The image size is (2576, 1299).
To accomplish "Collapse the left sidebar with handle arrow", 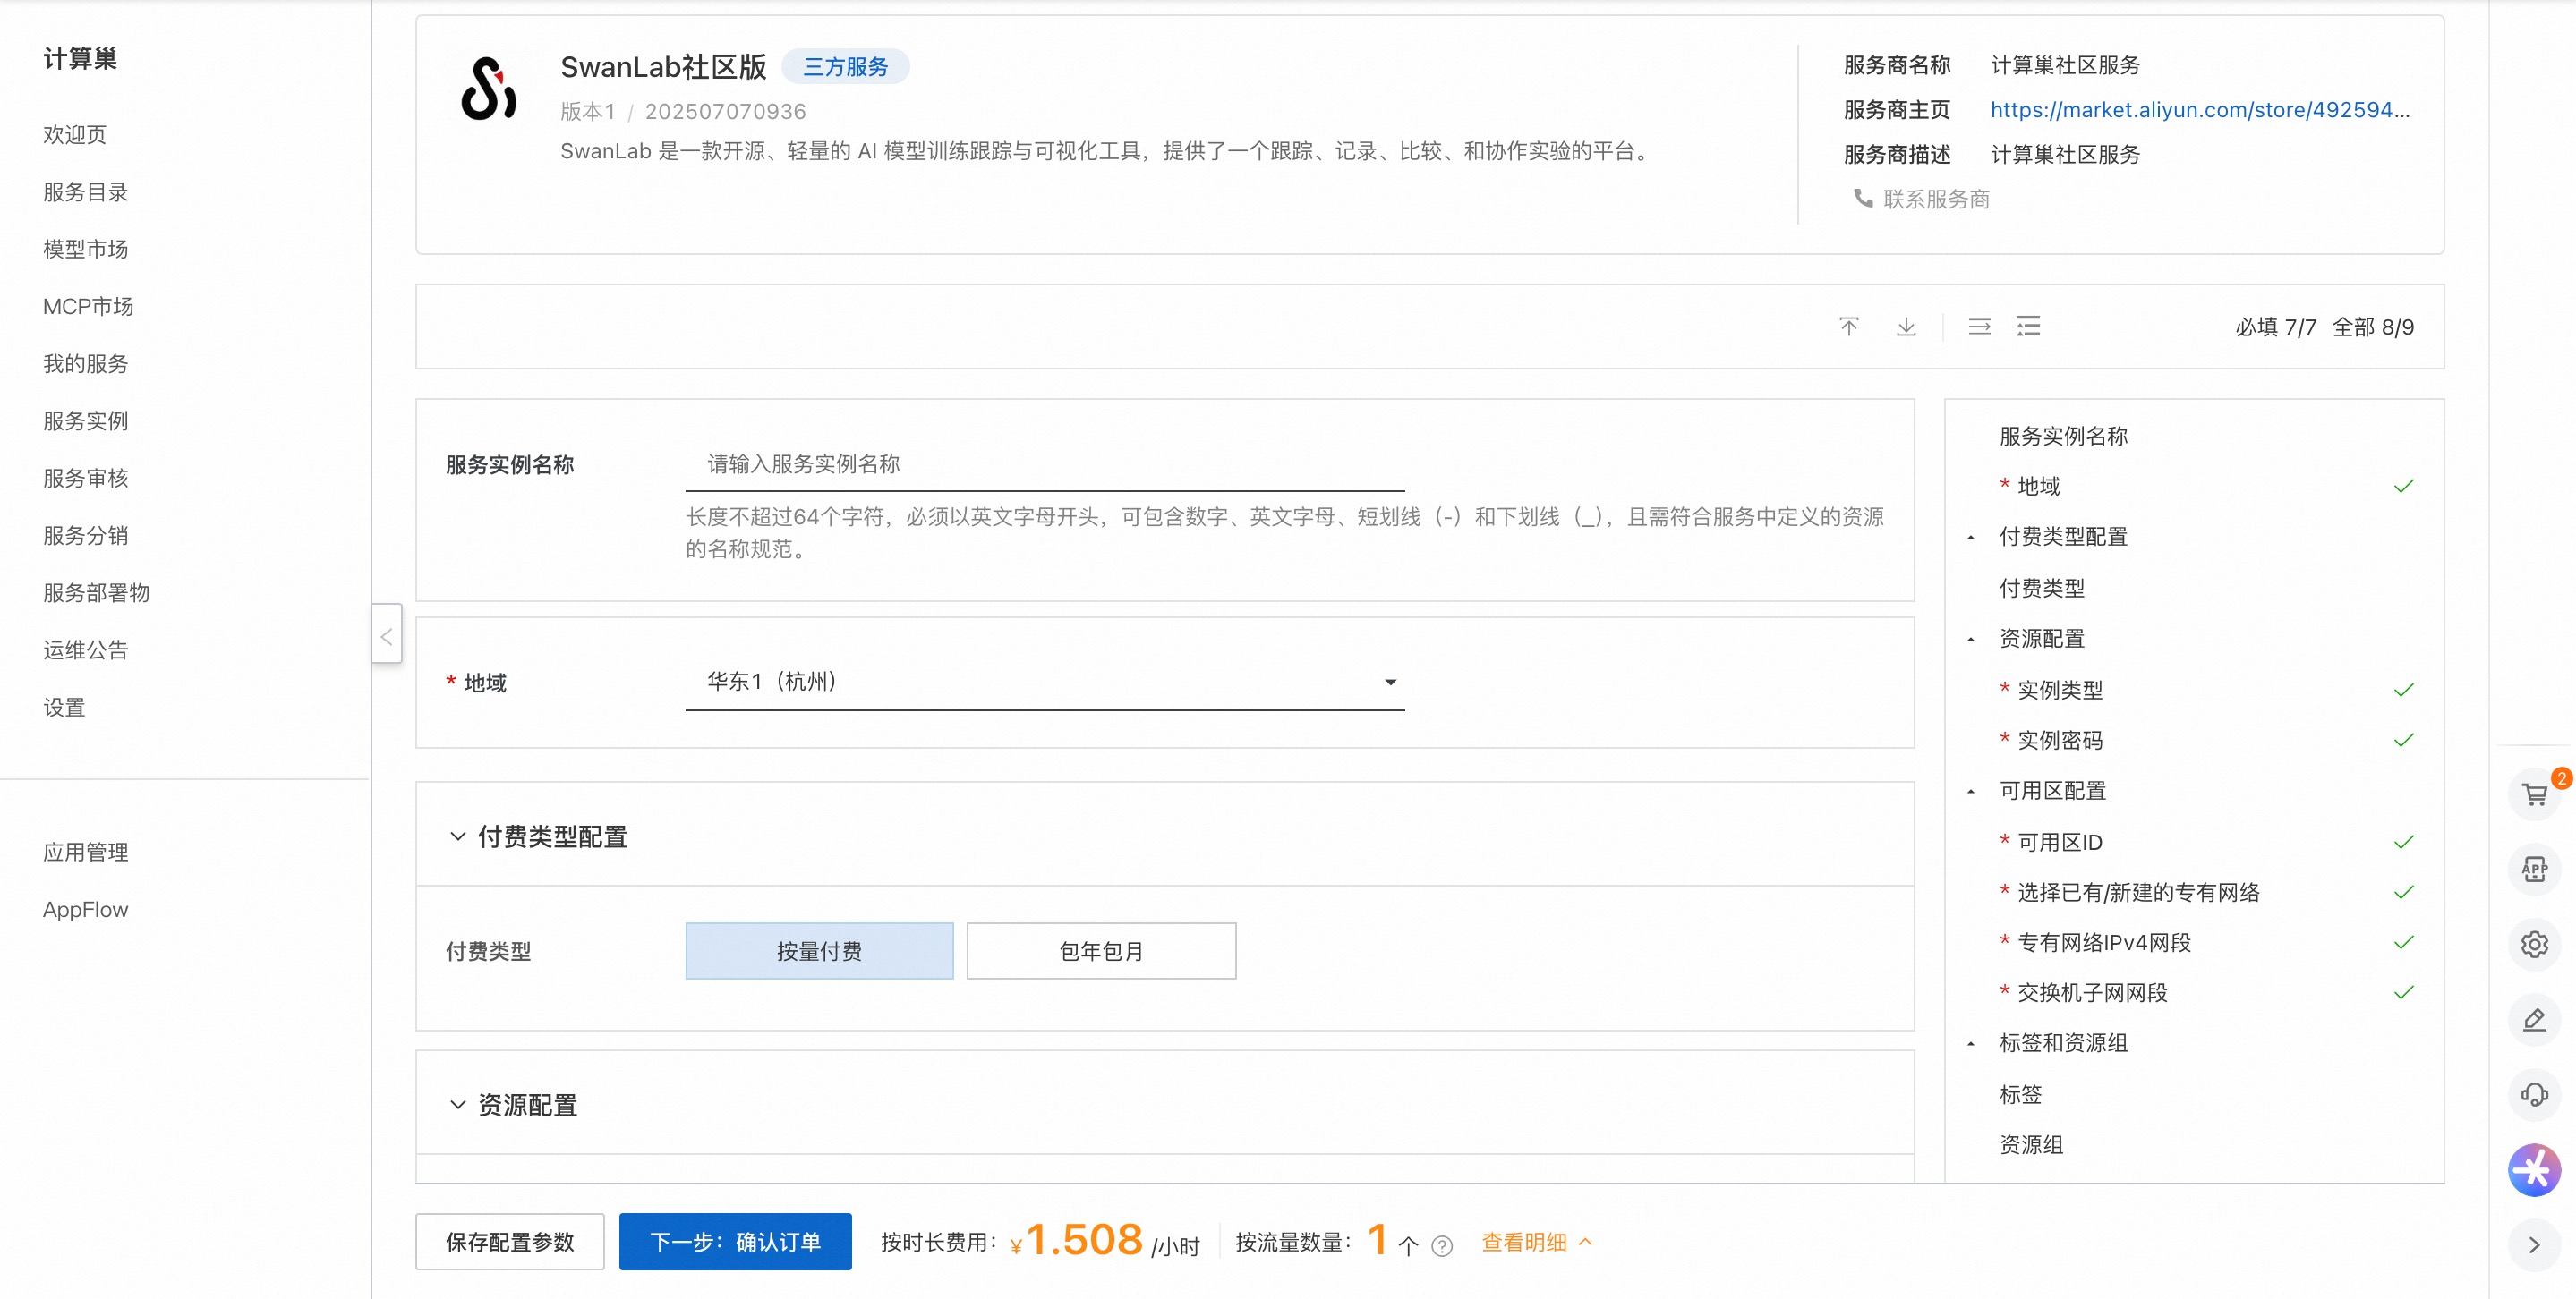I will point(387,633).
